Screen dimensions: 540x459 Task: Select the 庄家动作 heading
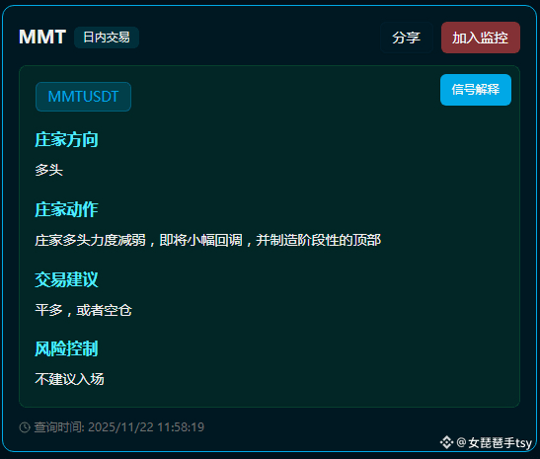point(66,209)
